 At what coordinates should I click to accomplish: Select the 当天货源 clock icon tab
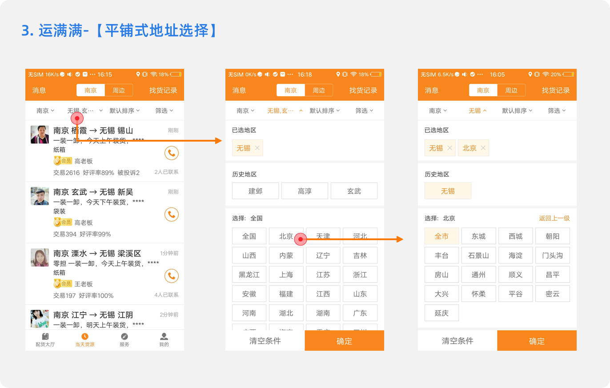tap(84, 340)
